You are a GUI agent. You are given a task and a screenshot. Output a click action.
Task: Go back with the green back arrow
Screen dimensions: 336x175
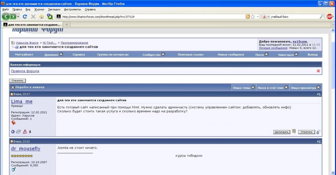tap(6, 17)
